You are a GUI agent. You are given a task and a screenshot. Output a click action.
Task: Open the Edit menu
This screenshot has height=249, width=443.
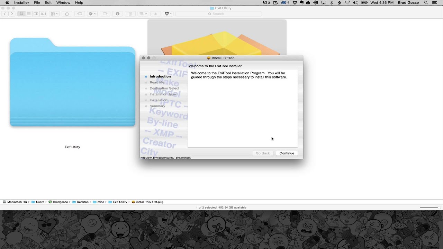pos(48,2)
